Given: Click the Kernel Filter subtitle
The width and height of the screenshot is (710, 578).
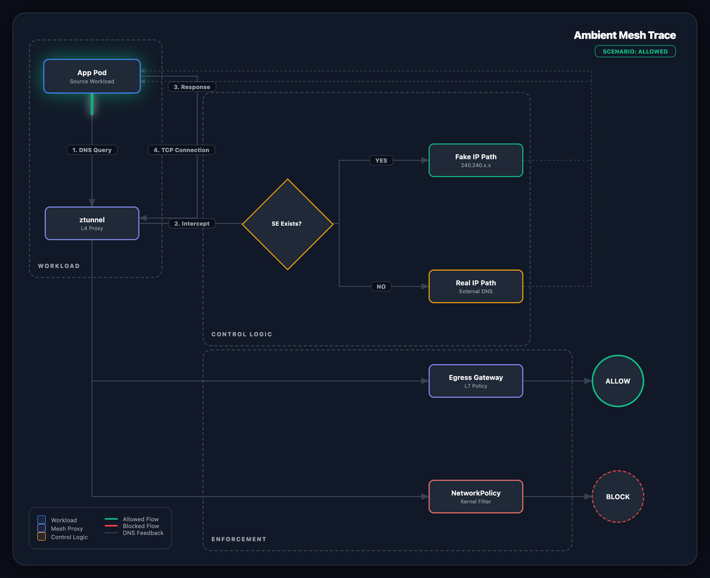Looking at the screenshot, I should (x=476, y=501).
